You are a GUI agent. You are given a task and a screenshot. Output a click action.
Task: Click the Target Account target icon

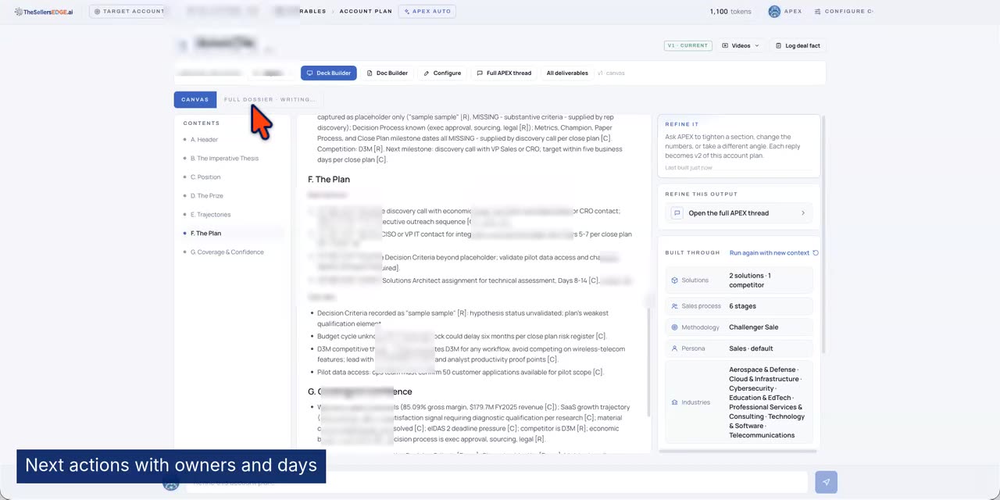(x=98, y=12)
